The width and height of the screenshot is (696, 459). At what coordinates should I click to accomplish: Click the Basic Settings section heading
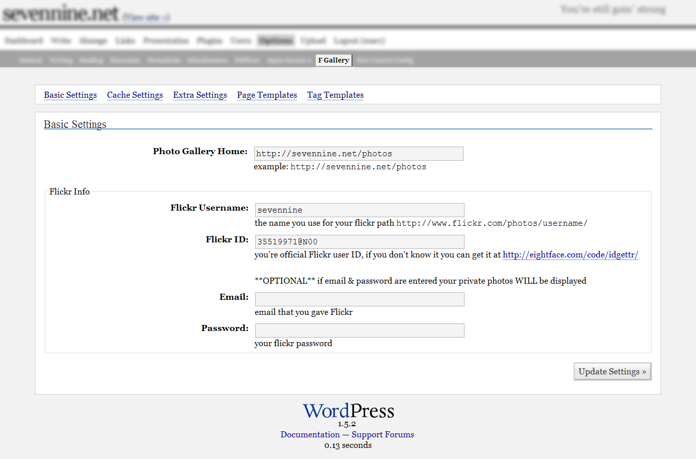pos(75,124)
